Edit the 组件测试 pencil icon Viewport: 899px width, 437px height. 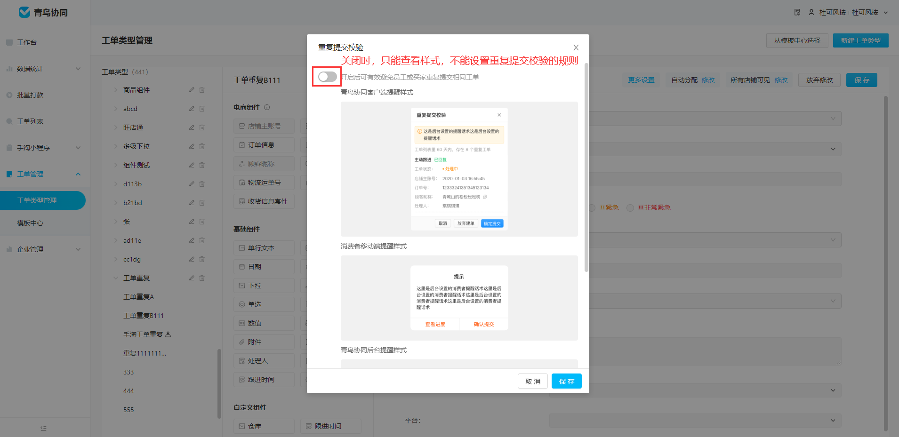[x=192, y=165]
